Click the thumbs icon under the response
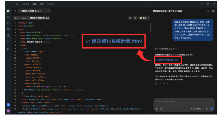The height and width of the screenshot is (115, 220). coord(164,83)
